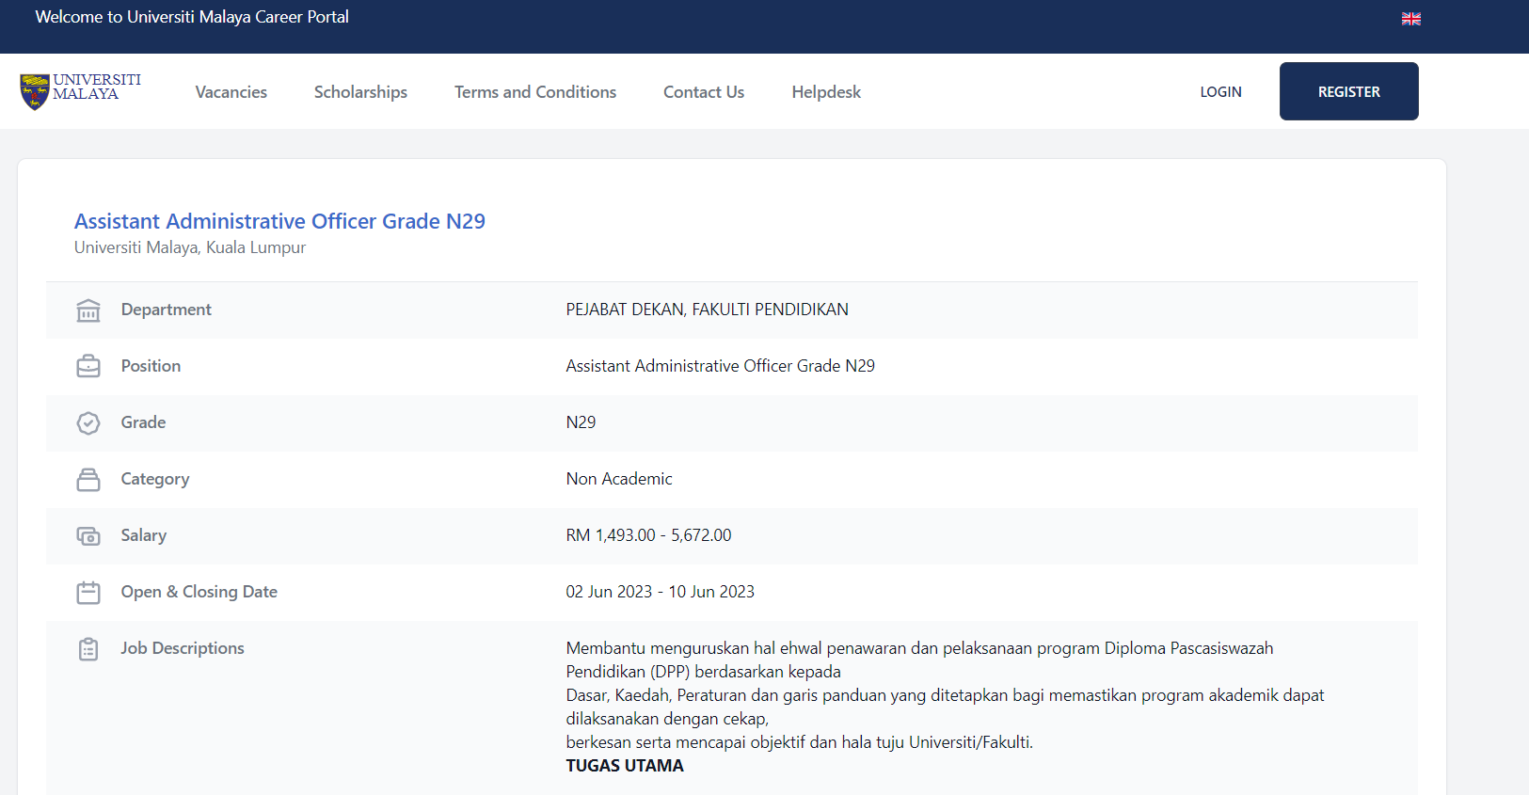1529x795 pixels.
Task: Click the Department building icon
Action: tap(88, 310)
